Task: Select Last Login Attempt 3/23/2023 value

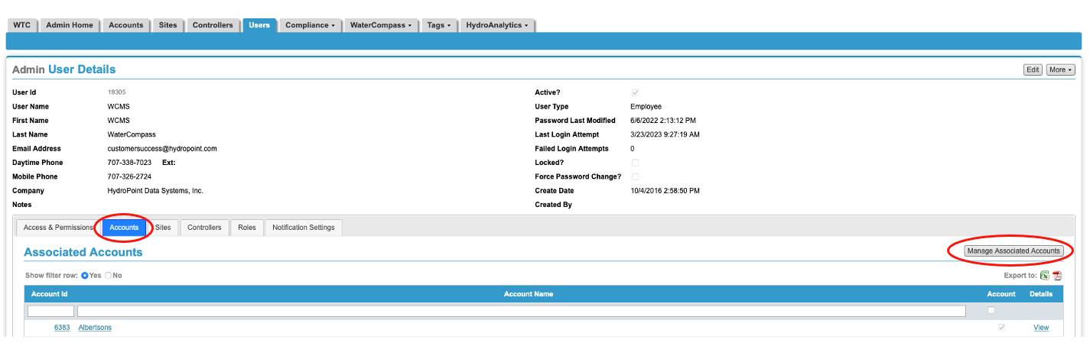Action: click(x=665, y=134)
